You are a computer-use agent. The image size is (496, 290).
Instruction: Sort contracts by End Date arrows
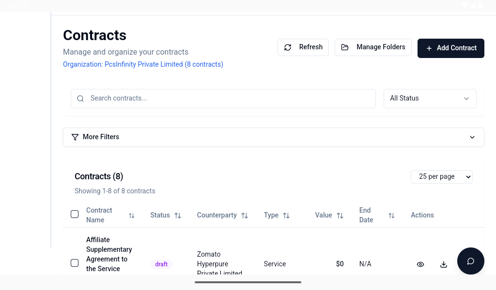[x=391, y=216]
